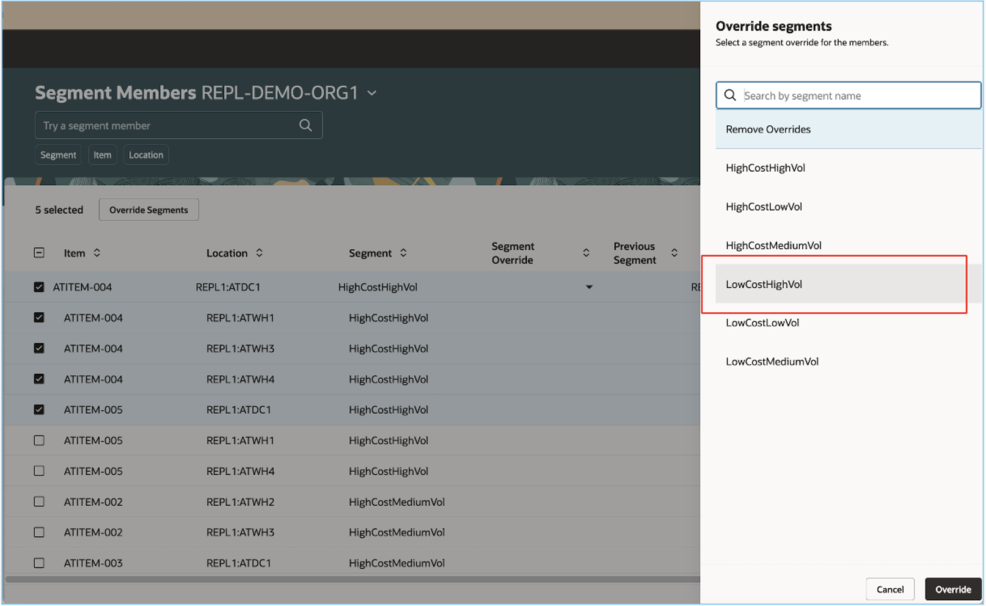Click the search icon in the segment member search bar
986x606 pixels.
click(x=305, y=125)
